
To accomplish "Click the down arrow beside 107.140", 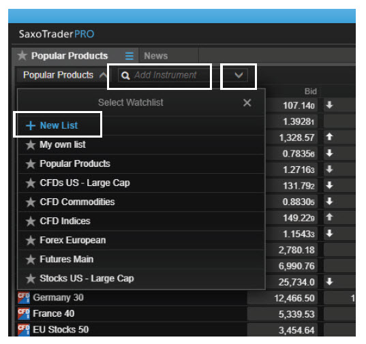I will (329, 105).
